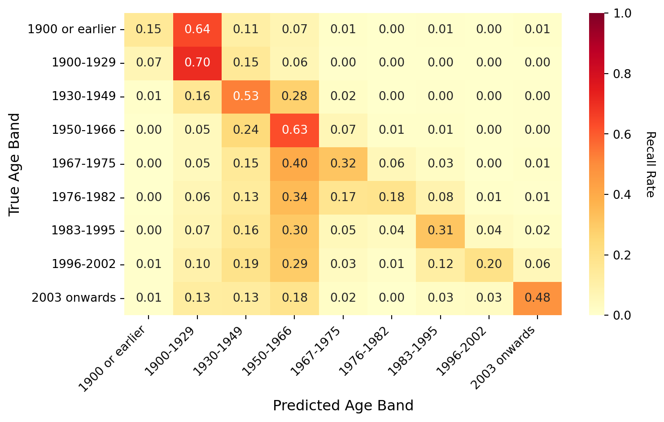664x422 pixels.
Task: Click the 0.28 cell in the 1930-1949 row
Action: tap(294, 97)
